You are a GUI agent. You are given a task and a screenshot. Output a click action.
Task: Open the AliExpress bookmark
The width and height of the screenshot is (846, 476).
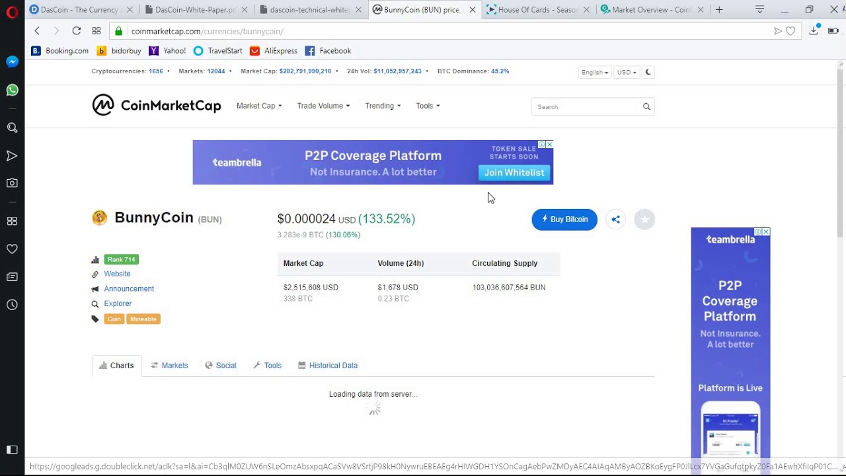click(x=274, y=51)
